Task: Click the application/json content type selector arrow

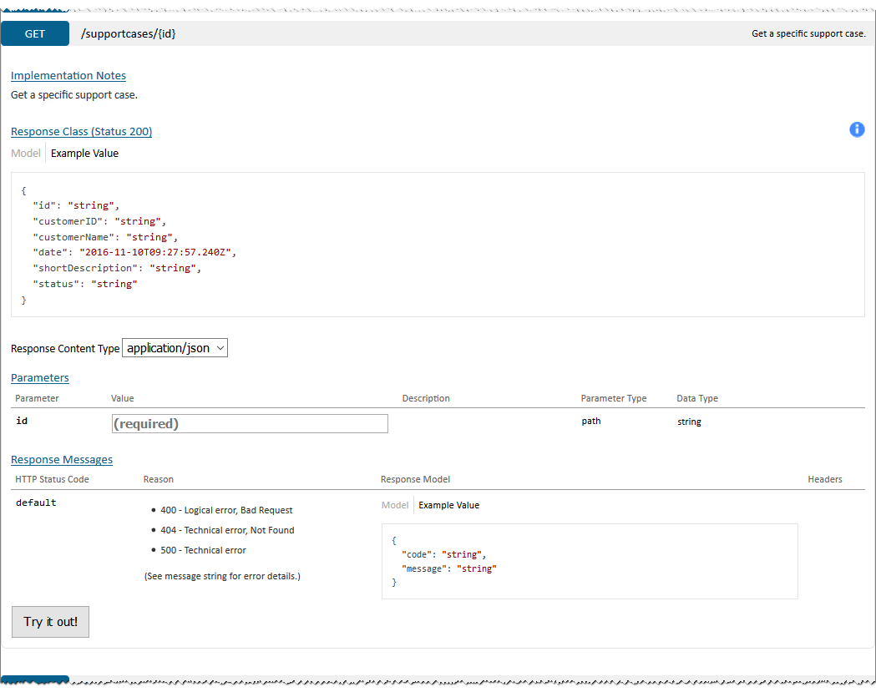Action: [x=220, y=348]
